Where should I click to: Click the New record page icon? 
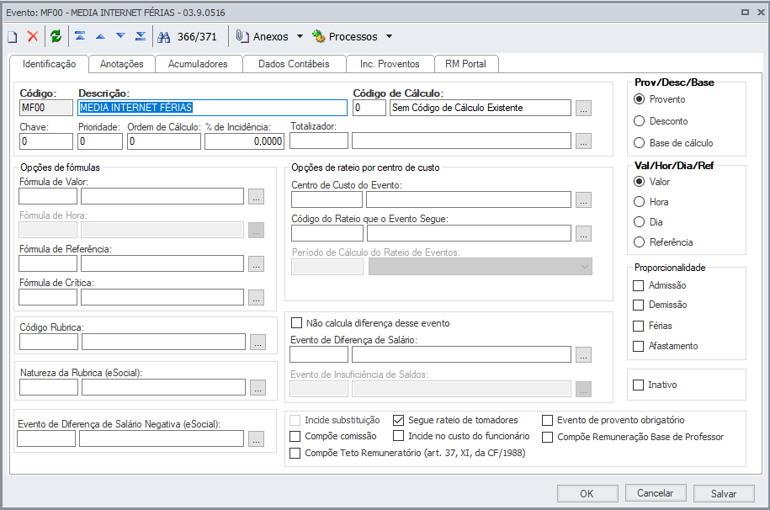pos(13,37)
